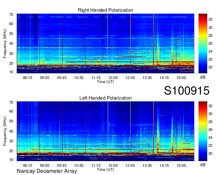Click the 13:30 time tick on Right Handed plot
216x175 pixels.
147,78
